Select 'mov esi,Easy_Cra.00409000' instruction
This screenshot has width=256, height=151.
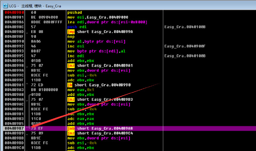click(98, 17)
